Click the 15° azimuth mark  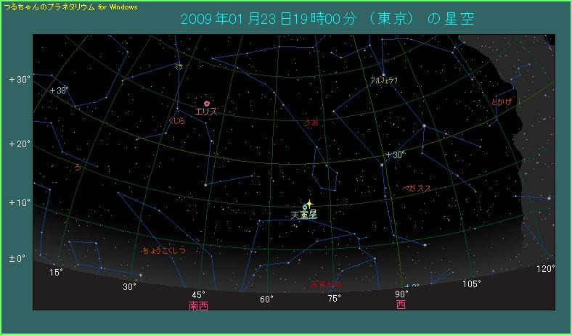point(56,272)
